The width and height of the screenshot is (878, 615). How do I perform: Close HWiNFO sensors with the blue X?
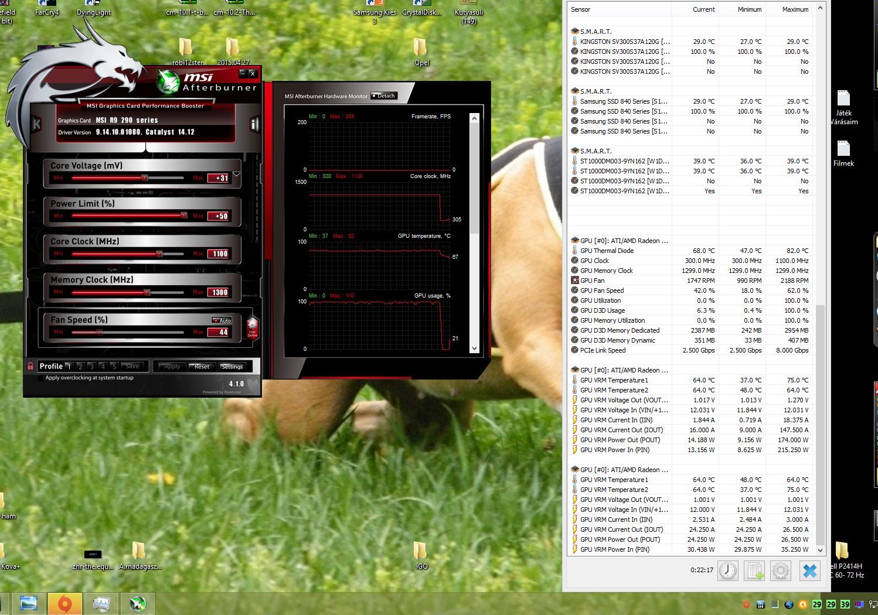(810, 570)
